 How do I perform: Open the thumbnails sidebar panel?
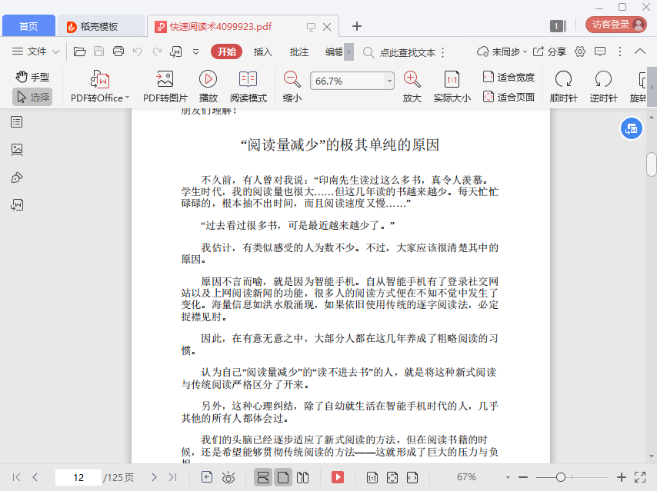17,149
